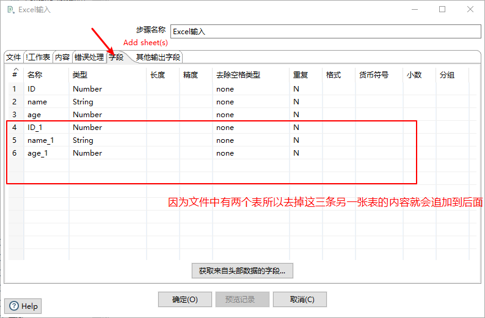Click the String type cell for name

(x=108, y=102)
